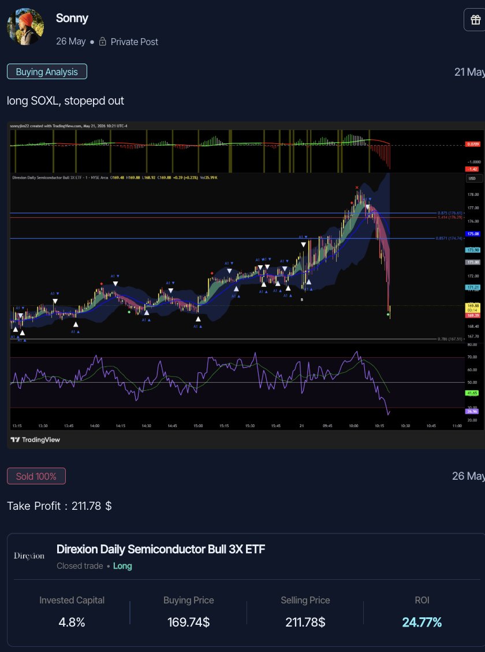Viewport: 485px width, 652px height.
Task: Open Sonny's profile avatar
Action: tap(26, 27)
